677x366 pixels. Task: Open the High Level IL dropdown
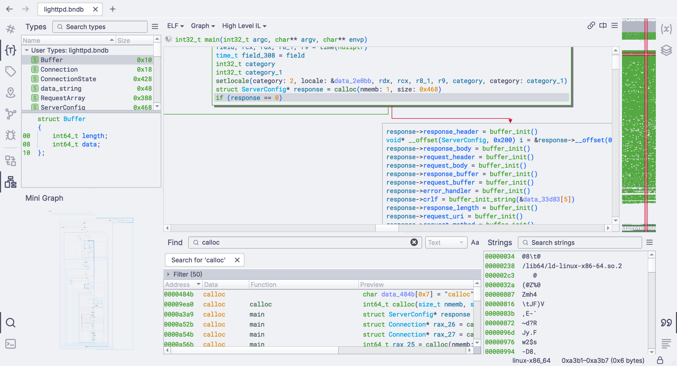point(244,26)
